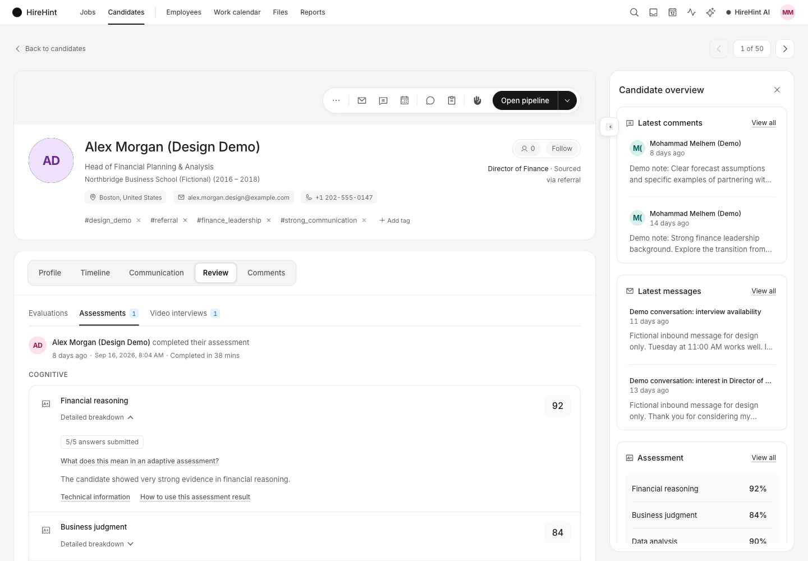Remove the #finance_leadership tag
This screenshot has width=808, height=561.
tap(269, 220)
